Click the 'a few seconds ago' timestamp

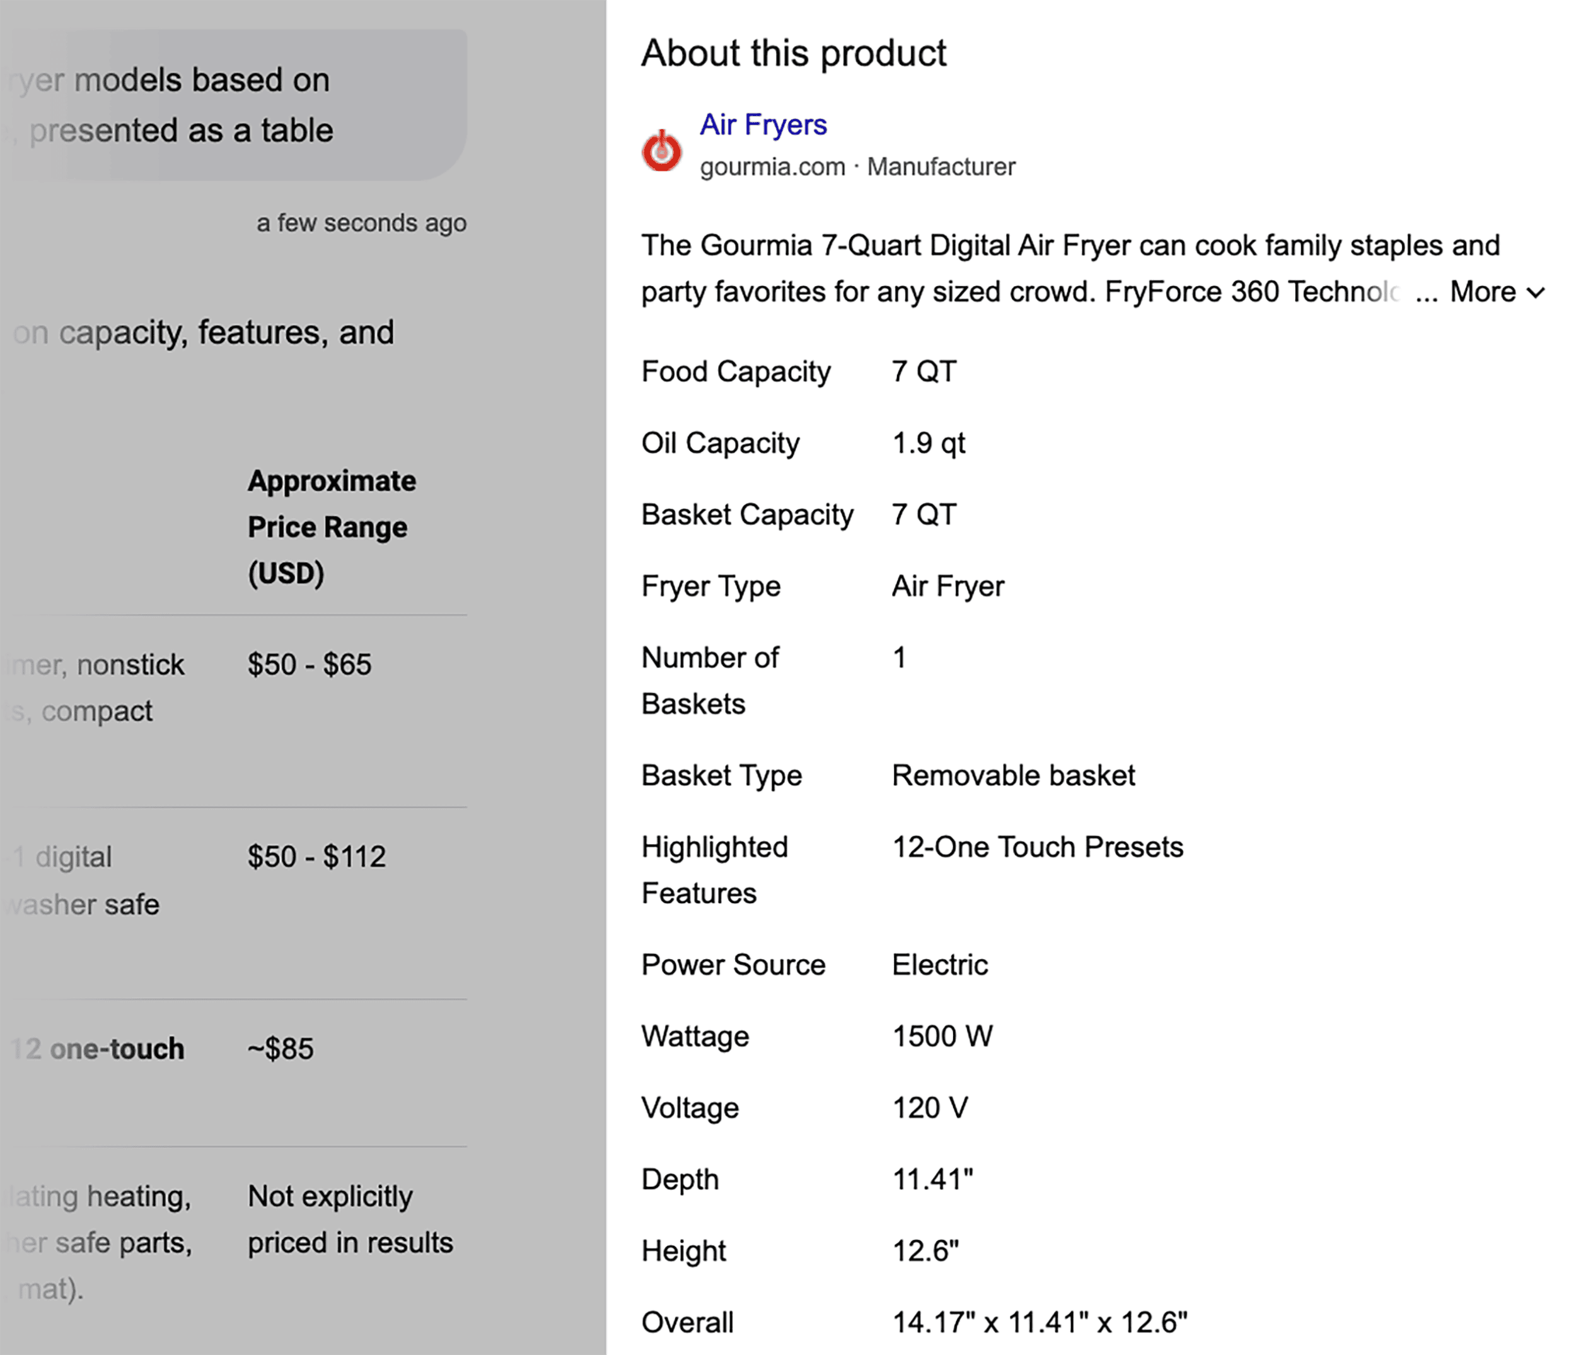pos(363,223)
